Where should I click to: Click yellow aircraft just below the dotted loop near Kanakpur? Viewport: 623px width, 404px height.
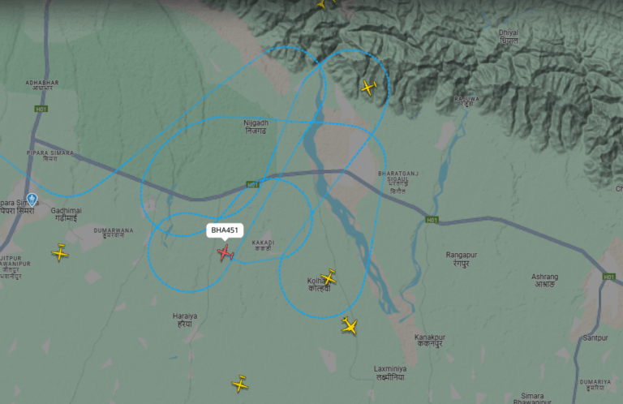point(350,326)
